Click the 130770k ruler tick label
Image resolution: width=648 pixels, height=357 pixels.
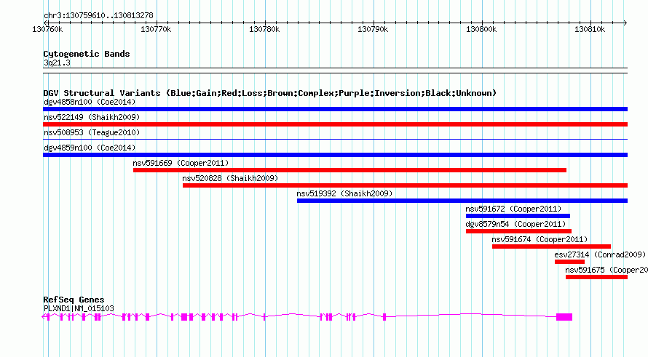pyautogui.click(x=156, y=29)
